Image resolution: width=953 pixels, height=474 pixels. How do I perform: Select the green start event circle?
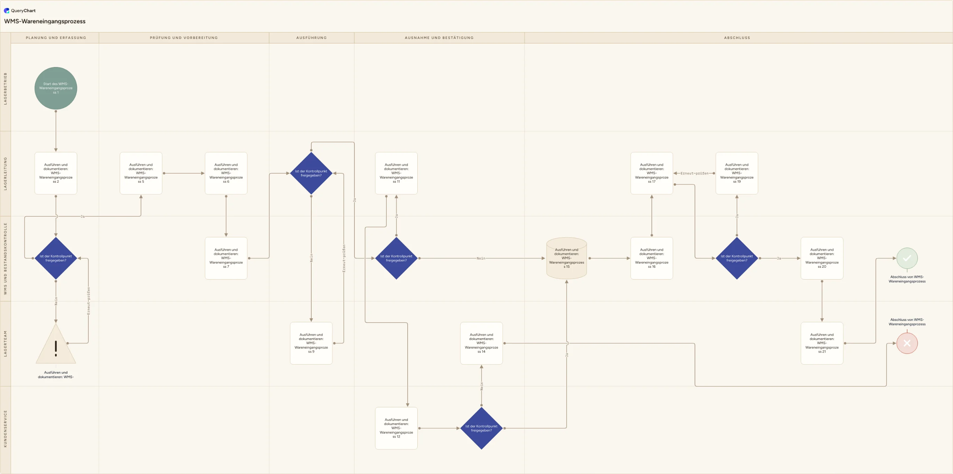(x=56, y=88)
